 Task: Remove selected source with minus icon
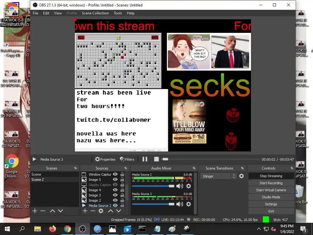pyautogui.click(x=93, y=211)
